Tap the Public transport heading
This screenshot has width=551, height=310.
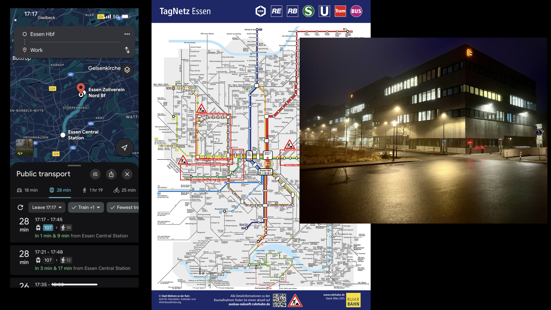click(43, 174)
